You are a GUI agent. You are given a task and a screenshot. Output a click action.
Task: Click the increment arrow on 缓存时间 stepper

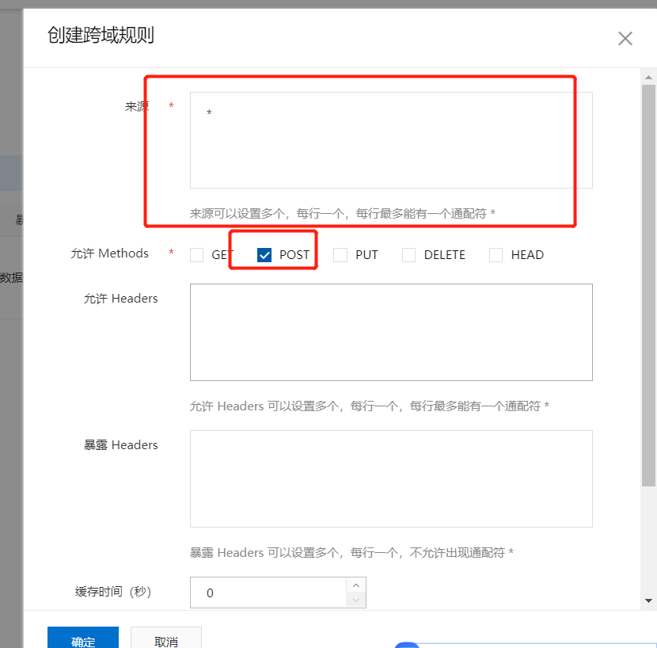pos(357,586)
